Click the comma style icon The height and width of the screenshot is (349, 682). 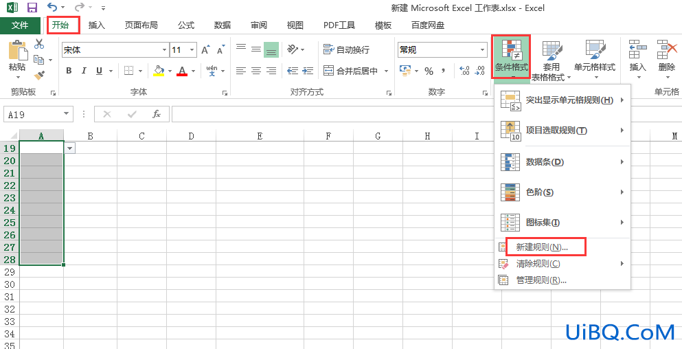point(444,71)
